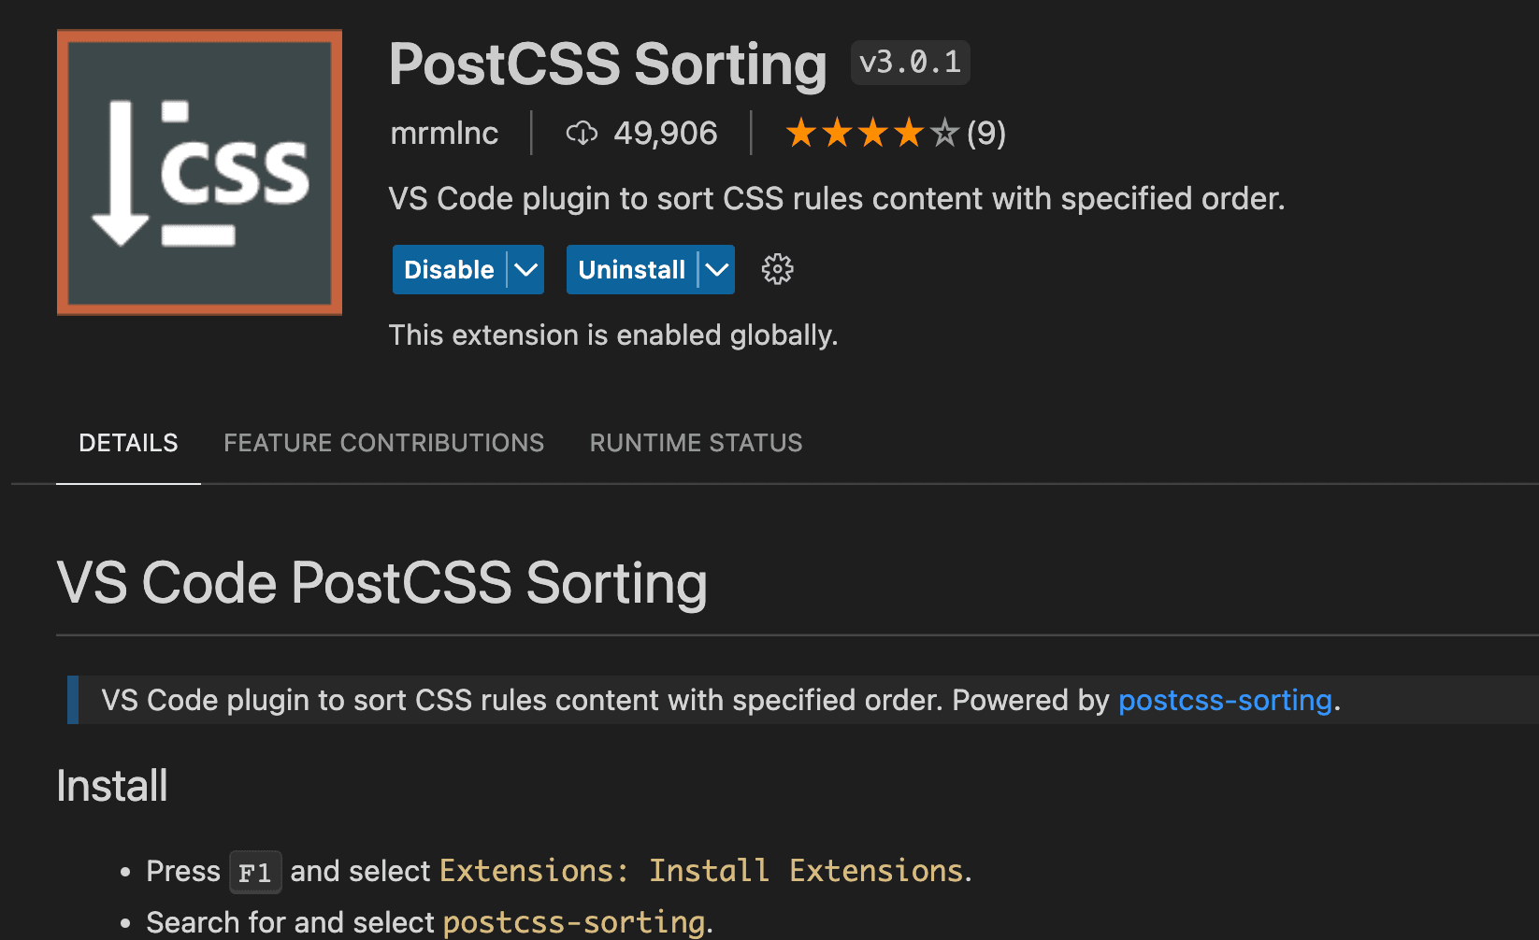
Task: Click the Uninstall button
Action: [x=631, y=269]
